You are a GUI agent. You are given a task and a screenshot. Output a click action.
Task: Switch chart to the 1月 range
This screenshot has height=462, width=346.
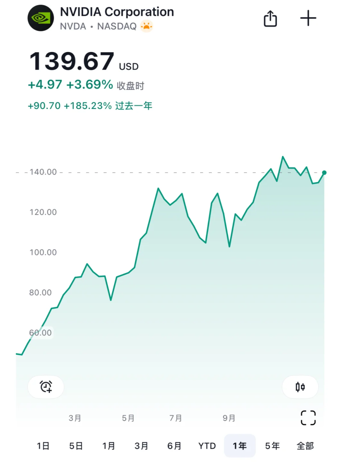109,446
